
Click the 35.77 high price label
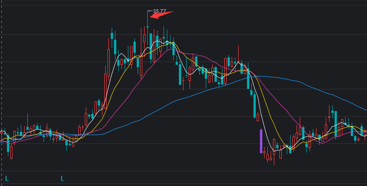pos(159,11)
